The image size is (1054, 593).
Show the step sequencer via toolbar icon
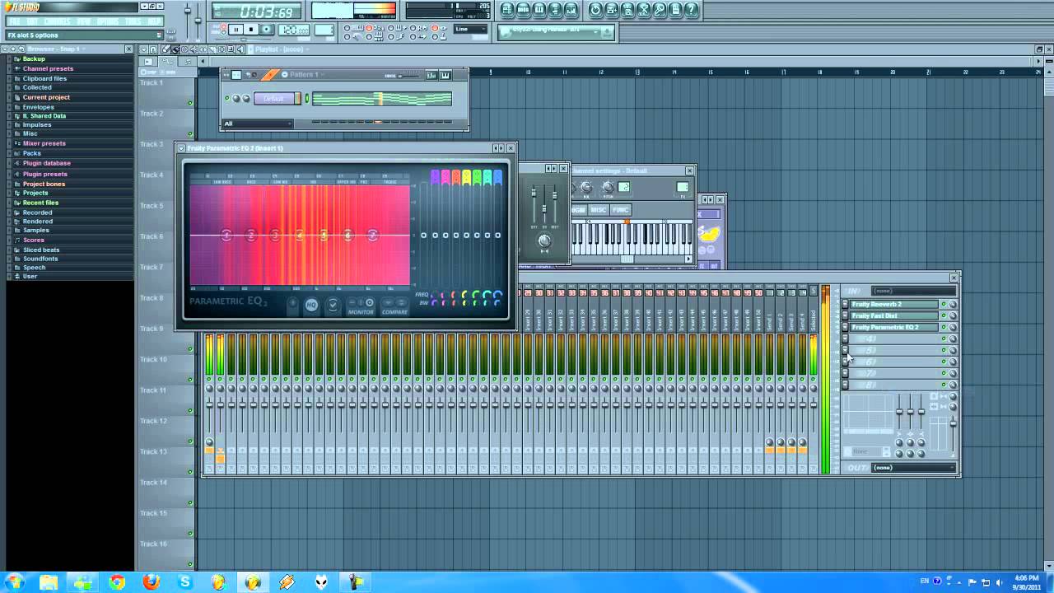coord(524,10)
